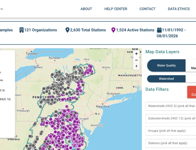Click the purple Active Stations pin icon
196x150 pixels.
pyautogui.click(x=113, y=30)
